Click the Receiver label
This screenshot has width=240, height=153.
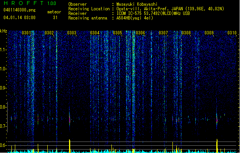coord(77,13)
